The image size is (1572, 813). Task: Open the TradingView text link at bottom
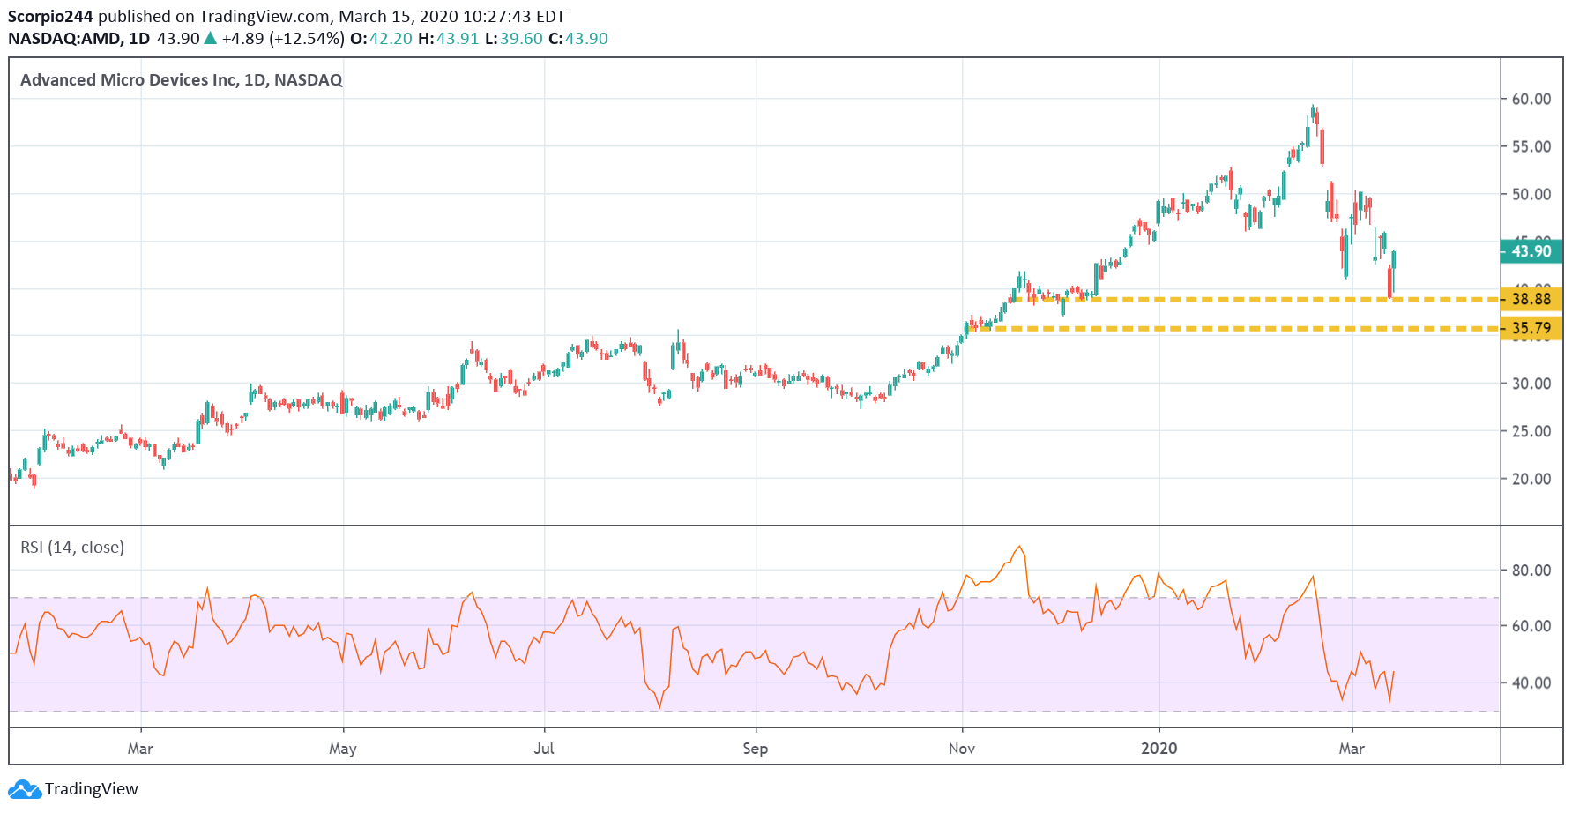click(x=92, y=789)
